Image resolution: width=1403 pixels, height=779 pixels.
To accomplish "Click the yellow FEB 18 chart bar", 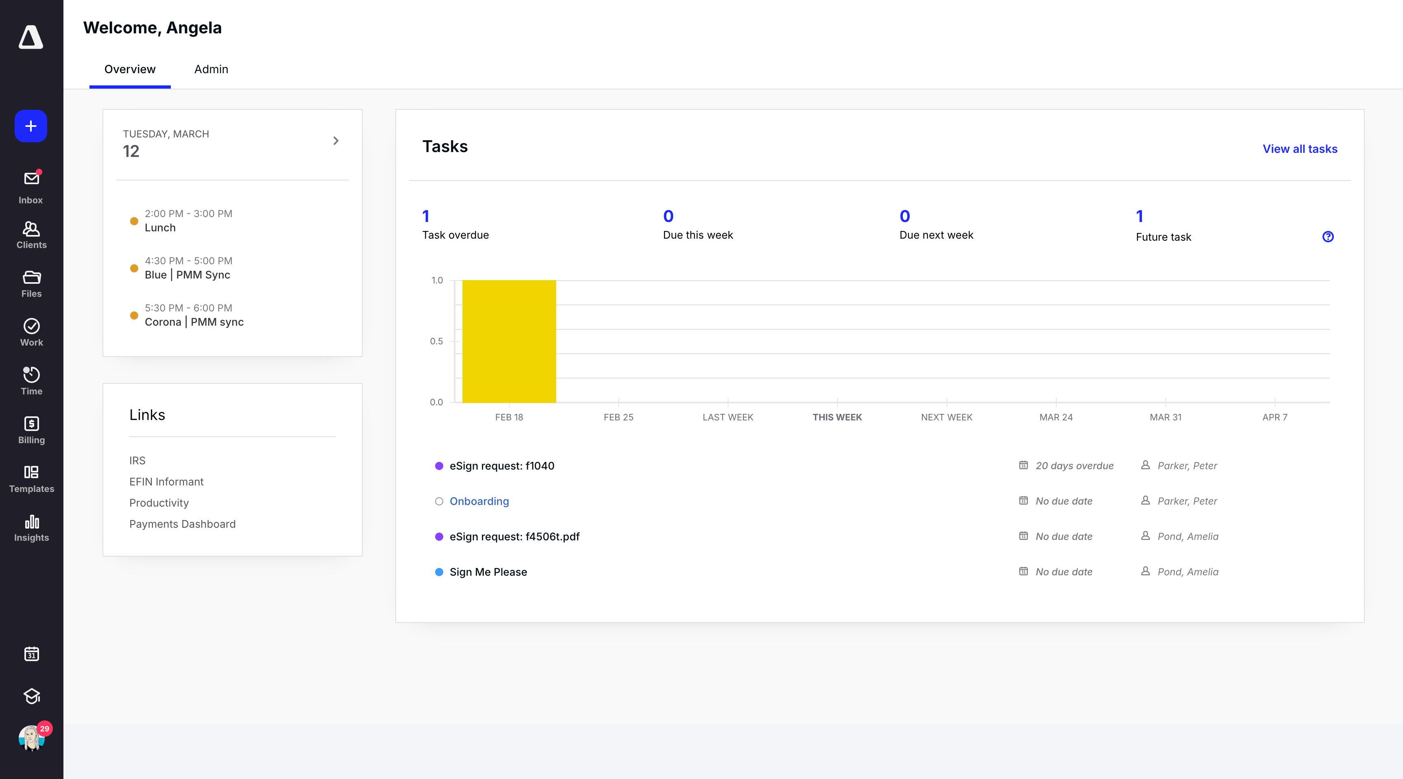I will [509, 342].
